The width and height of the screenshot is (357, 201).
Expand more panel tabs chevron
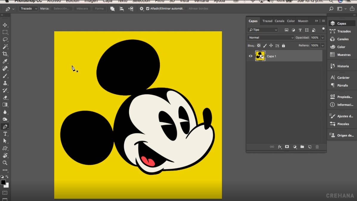click(x=316, y=21)
